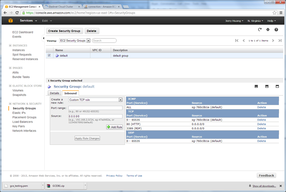This screenshot has width=286, height=192.
Task: Collapse the sidebar with the arrow handle
Action: coord(43,38)
